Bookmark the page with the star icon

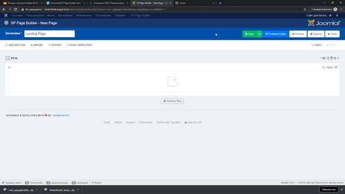[x=305, y=10]
